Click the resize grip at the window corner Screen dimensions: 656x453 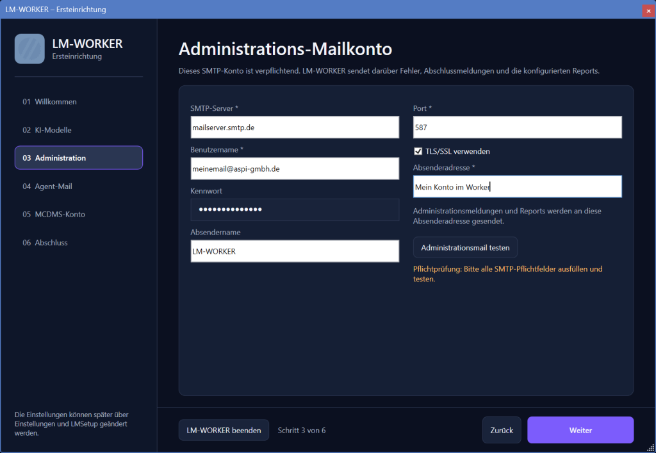(651, 448)
